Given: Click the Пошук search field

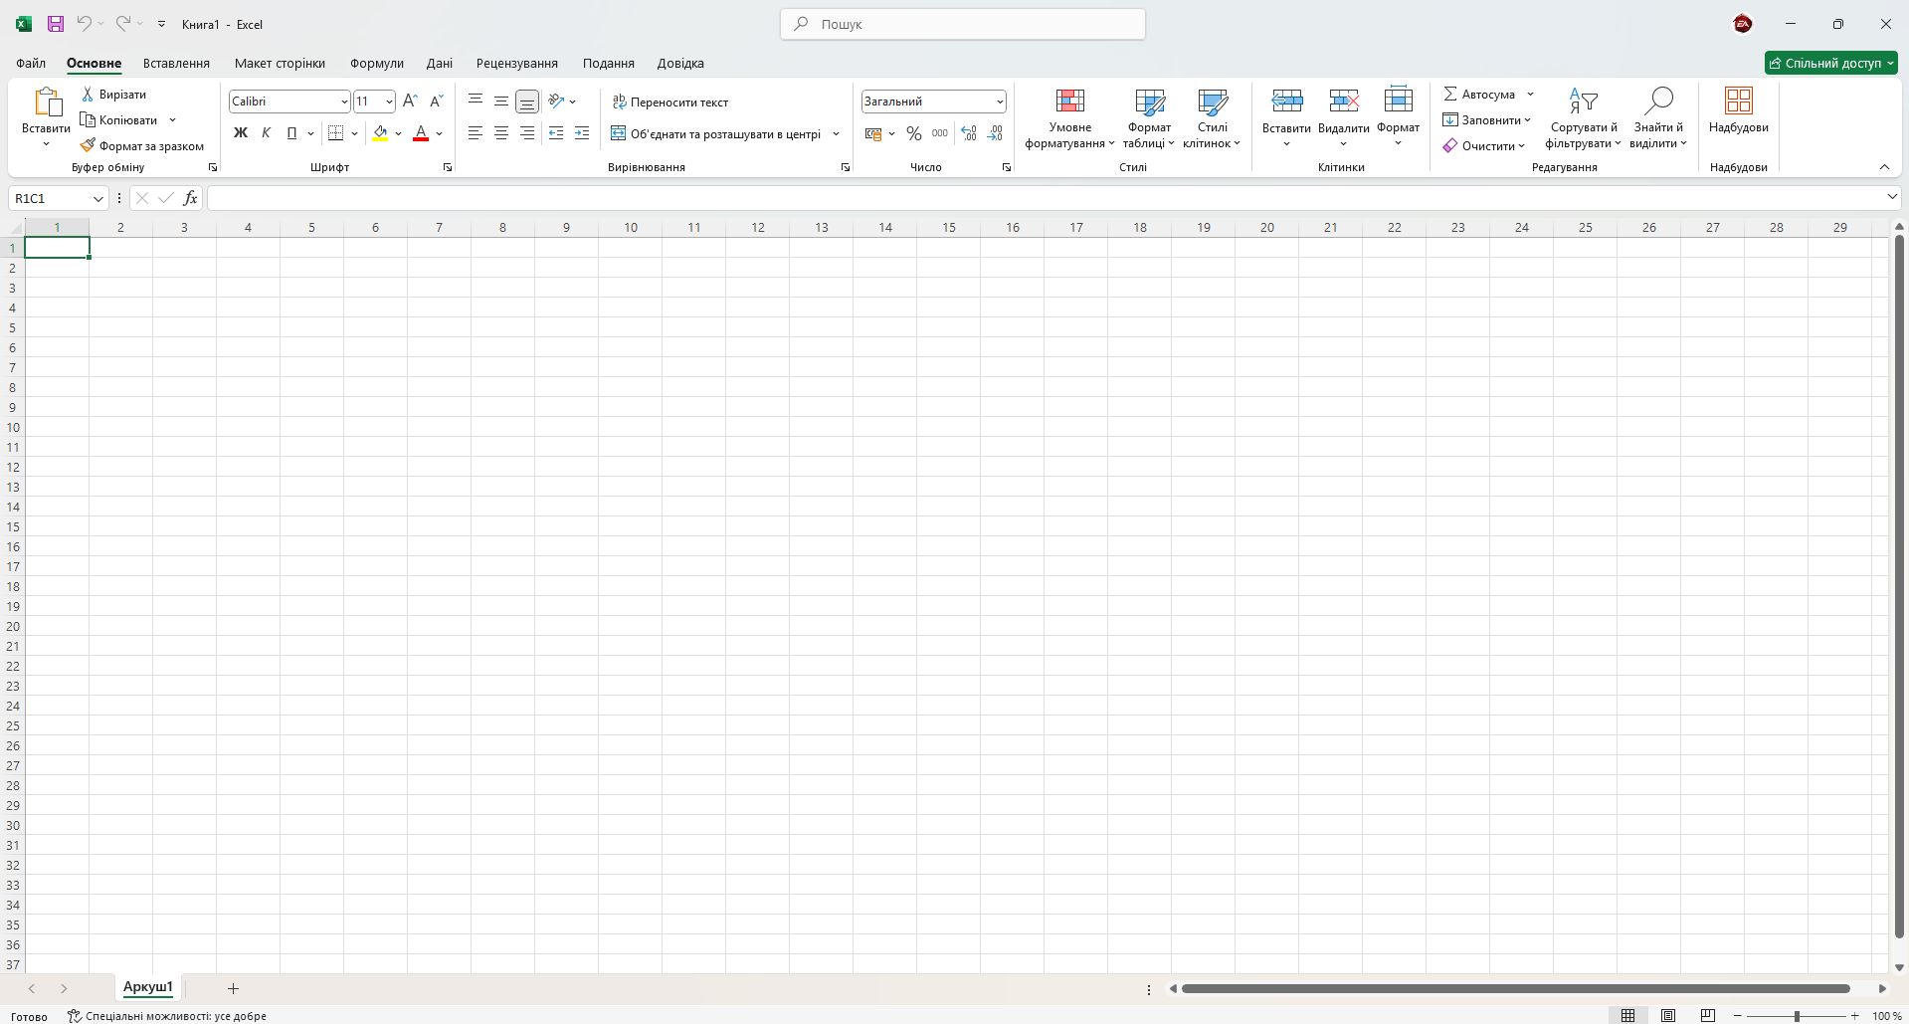Looking at the screenshot, I should (x=963, y=24).
